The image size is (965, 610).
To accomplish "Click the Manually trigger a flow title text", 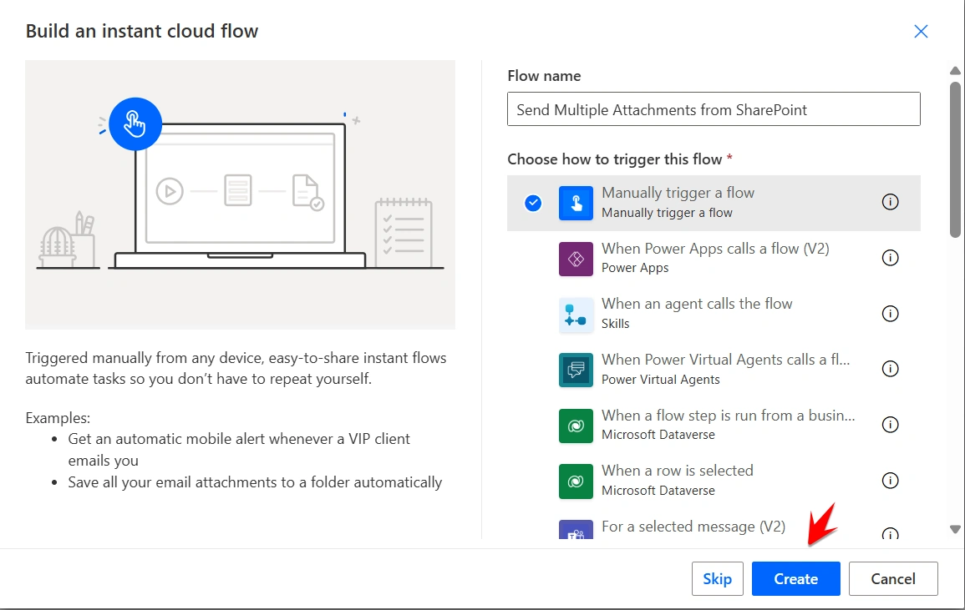I will 678,193.
